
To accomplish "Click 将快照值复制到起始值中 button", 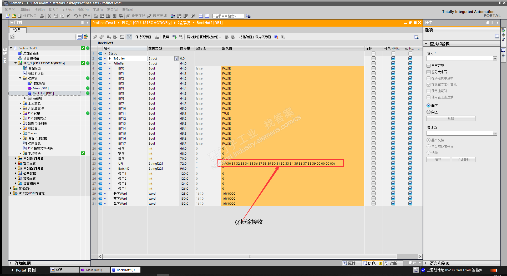I will [204, 37].
